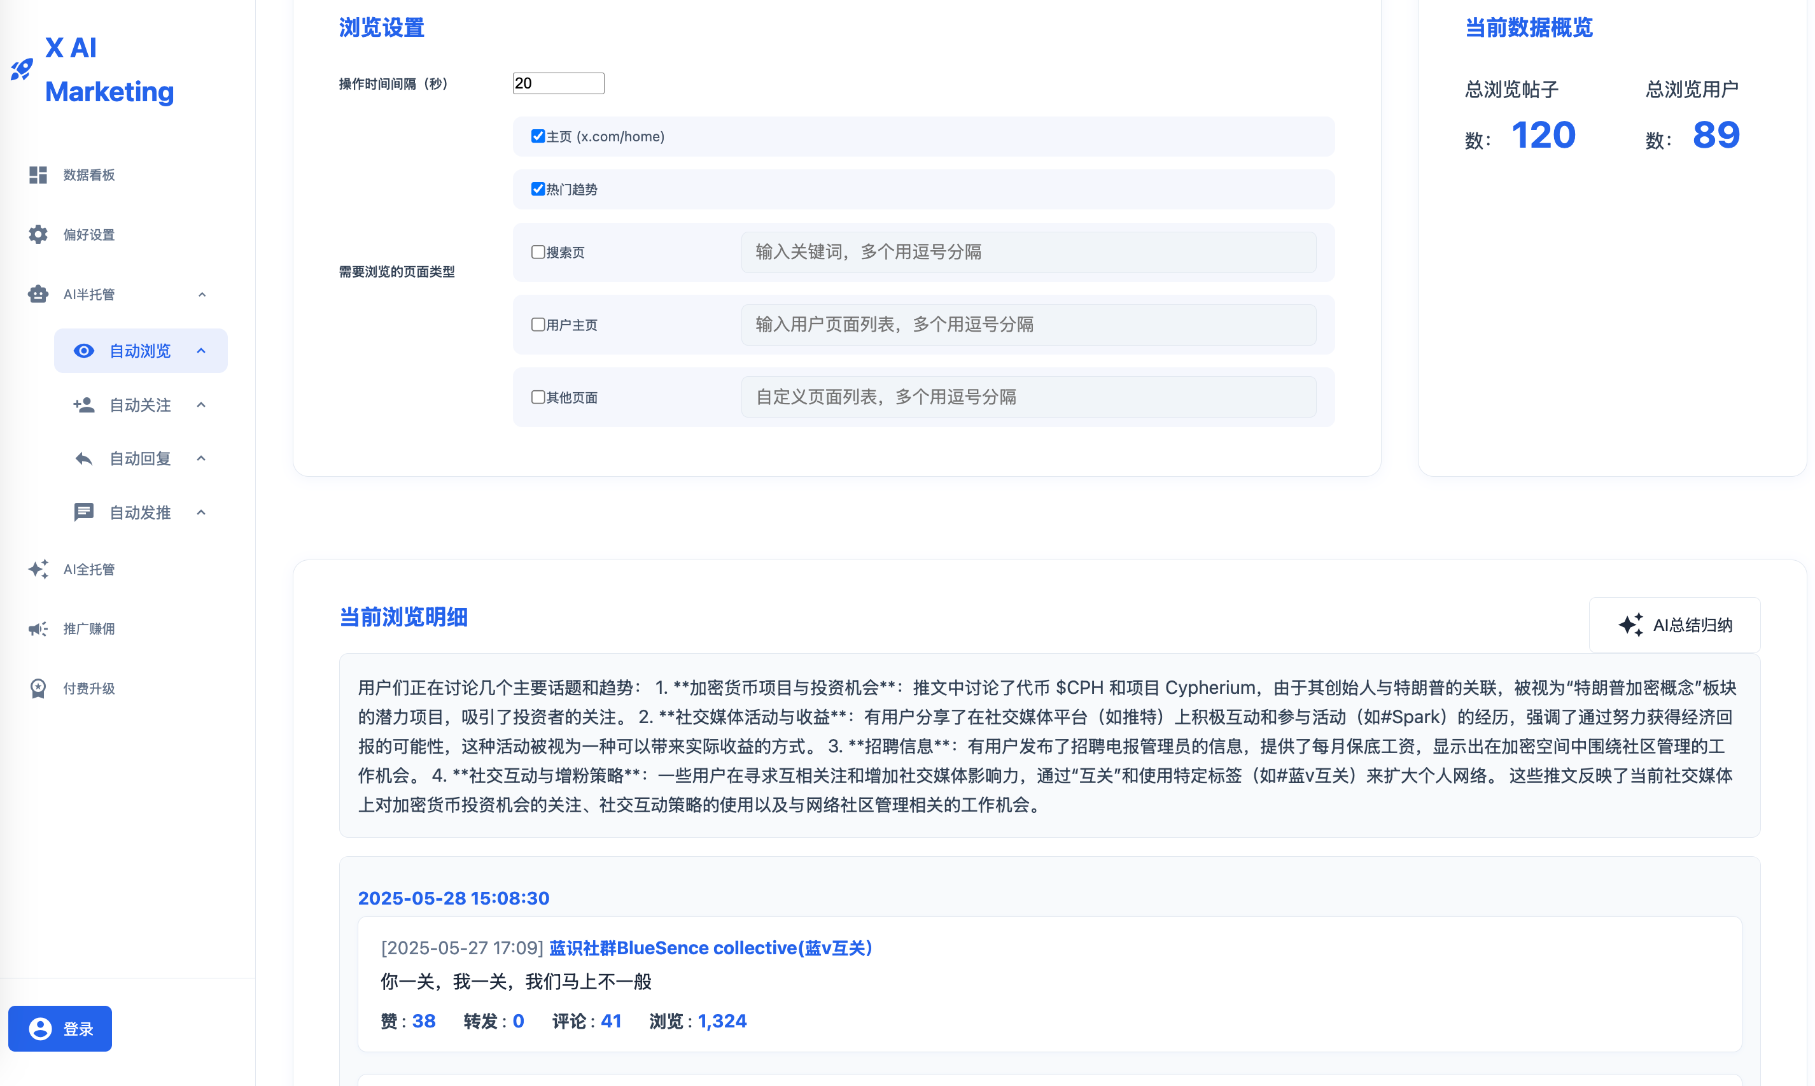Open the 自动回复 reply arrow icon

(x=83, y=458)
